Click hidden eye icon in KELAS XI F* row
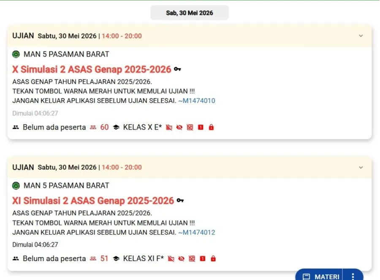This screenshot has width=380, height=280. (x=181, y=258)
